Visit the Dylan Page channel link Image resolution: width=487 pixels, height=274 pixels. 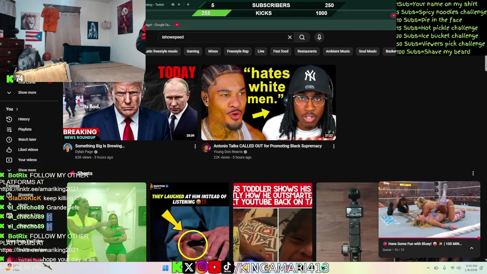pos(84,152)
